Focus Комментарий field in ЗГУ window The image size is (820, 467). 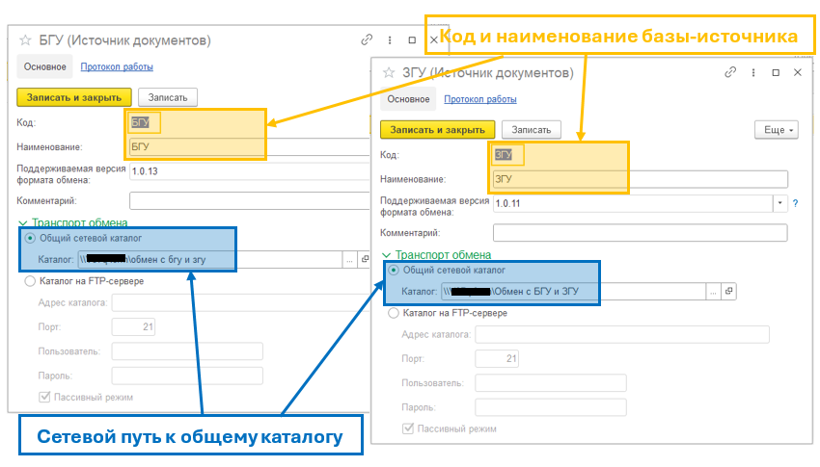coord(641,233)
